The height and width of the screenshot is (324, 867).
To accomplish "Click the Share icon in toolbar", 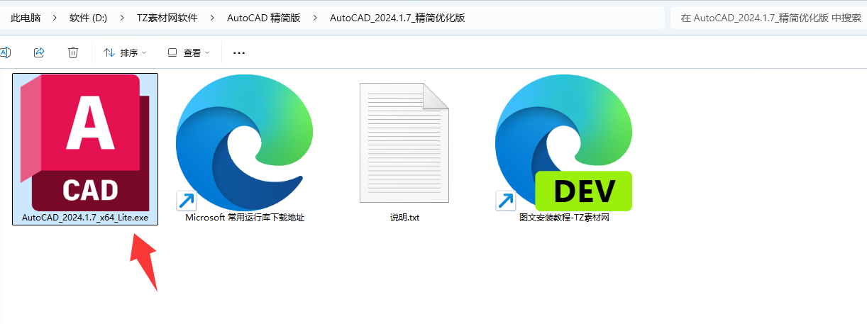I will (x=40, y=52).
